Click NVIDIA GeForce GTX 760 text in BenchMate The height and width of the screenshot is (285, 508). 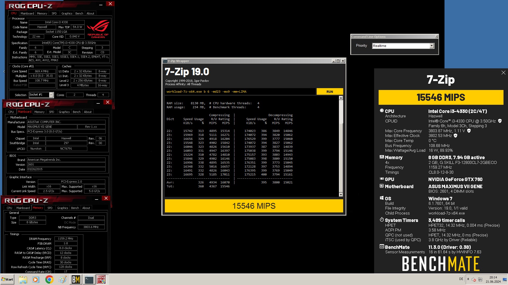pos(455,179)
